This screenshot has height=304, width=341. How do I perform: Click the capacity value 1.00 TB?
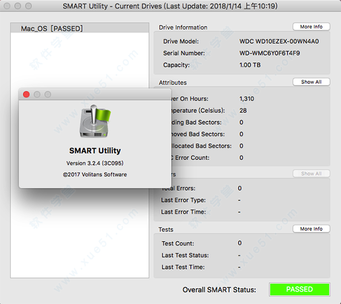(250, 65)
